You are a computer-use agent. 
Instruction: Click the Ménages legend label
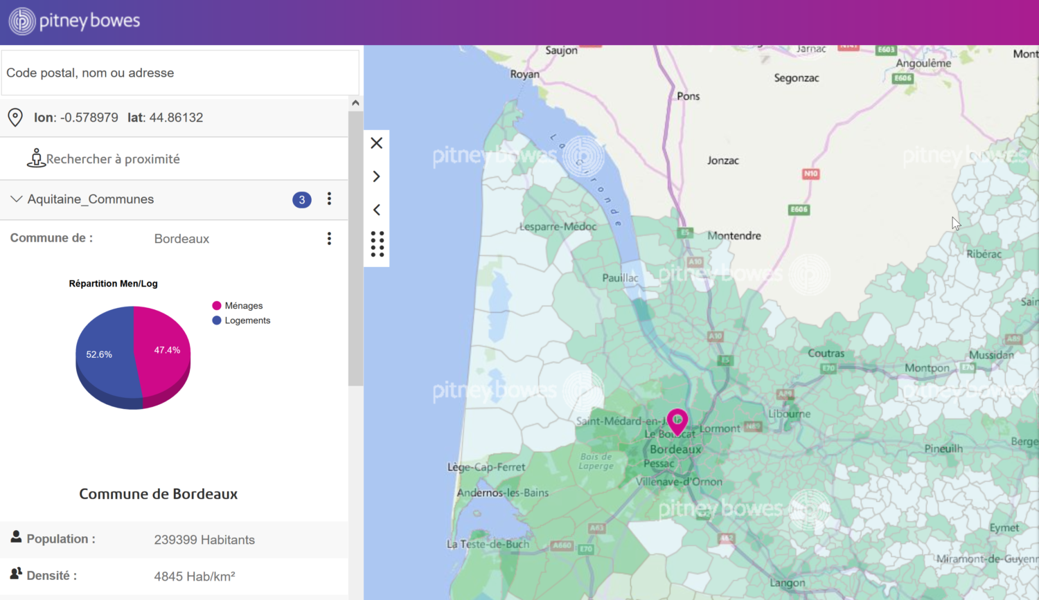(244, 306)
